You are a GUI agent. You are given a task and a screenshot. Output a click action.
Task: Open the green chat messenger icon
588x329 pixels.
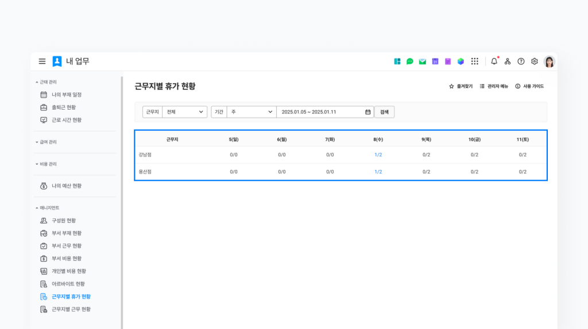[410, 61]
